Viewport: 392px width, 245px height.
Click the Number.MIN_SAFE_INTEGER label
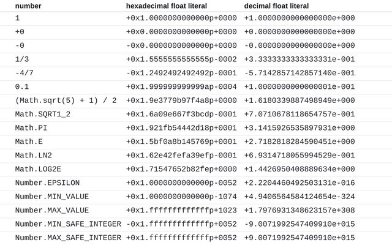pyautogui.click(x=68, y=224)
